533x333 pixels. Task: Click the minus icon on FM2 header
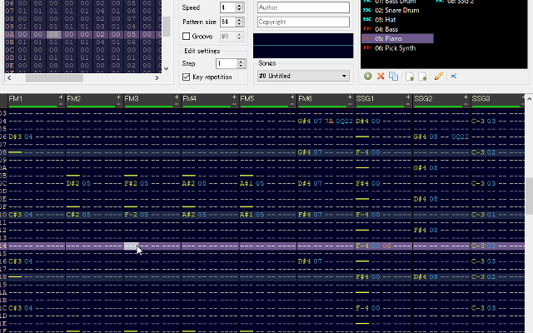pos(118,103)
